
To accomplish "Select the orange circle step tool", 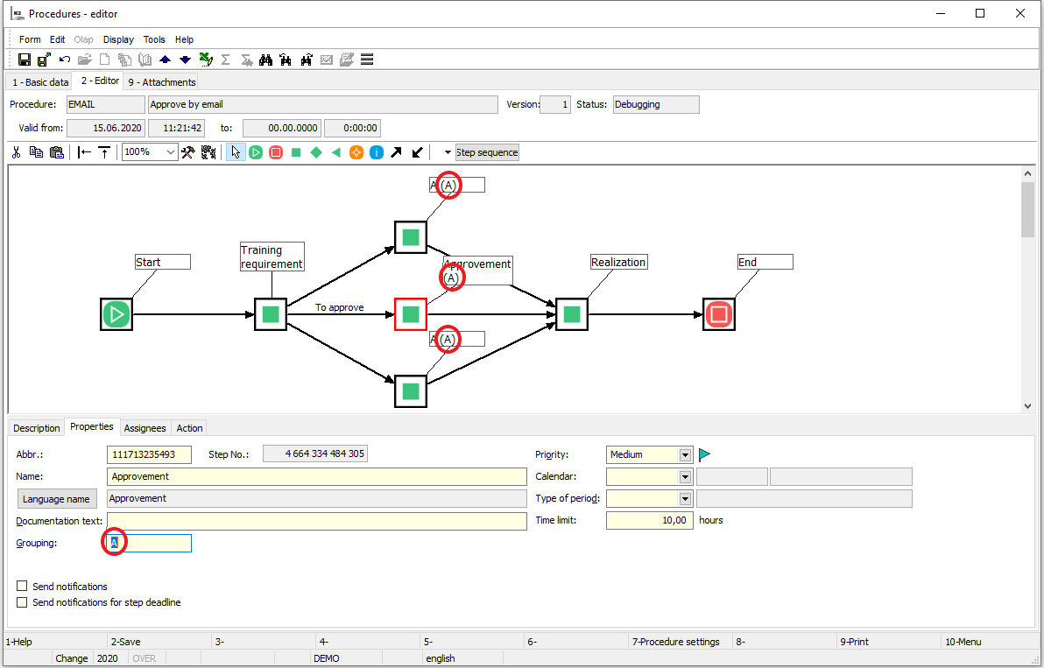I will point(356,152).
